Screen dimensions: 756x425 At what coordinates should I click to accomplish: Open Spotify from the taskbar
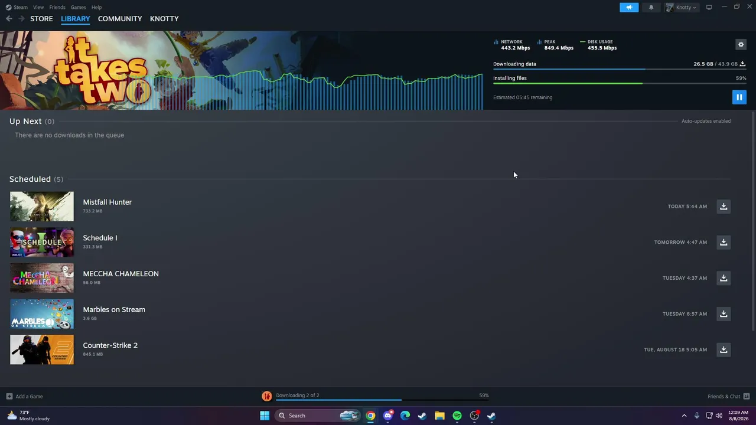tap(457, 416)
